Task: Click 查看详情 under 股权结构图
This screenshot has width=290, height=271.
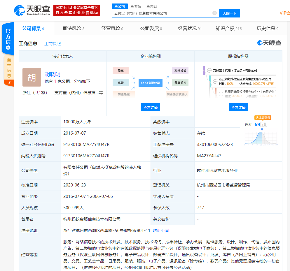Action: click(x=238, y=107)
